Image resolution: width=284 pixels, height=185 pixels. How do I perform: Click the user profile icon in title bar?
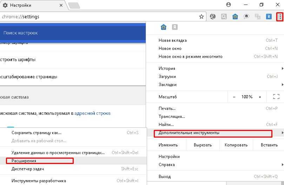[x=229, y=5]
